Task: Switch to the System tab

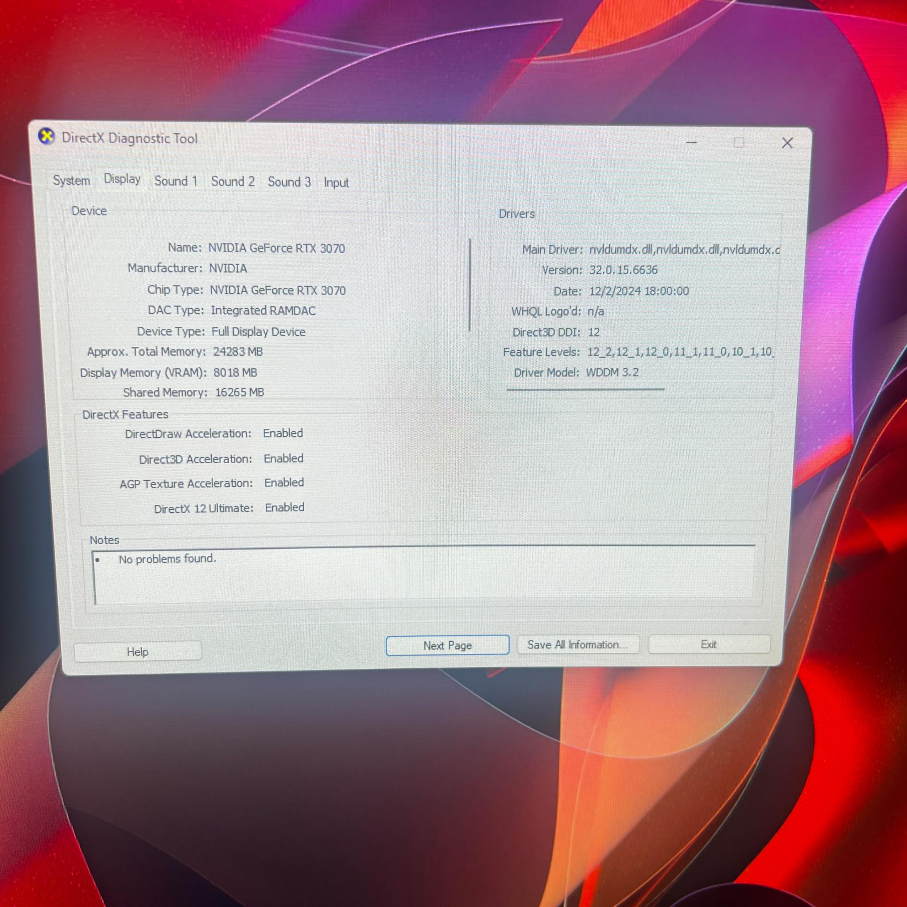Action: click(71, 181)
